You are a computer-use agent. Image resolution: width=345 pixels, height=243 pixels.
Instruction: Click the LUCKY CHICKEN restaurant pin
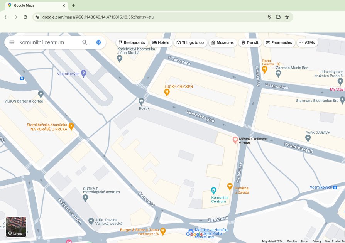167,93
